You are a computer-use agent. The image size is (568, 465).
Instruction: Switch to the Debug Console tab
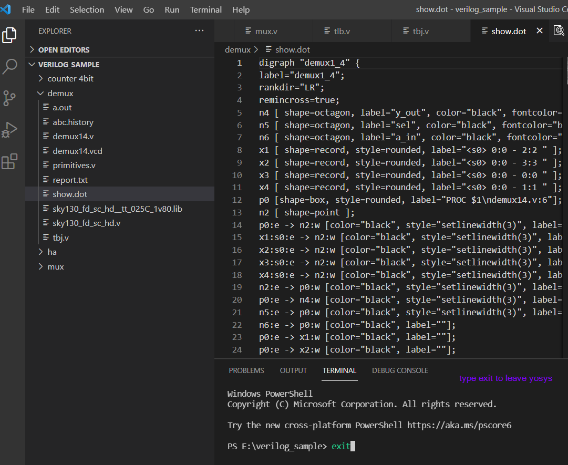click(x=400, y=370)
